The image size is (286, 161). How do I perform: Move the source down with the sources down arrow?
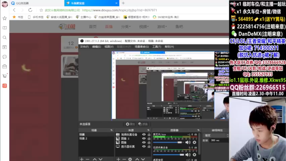click(143, 159)
